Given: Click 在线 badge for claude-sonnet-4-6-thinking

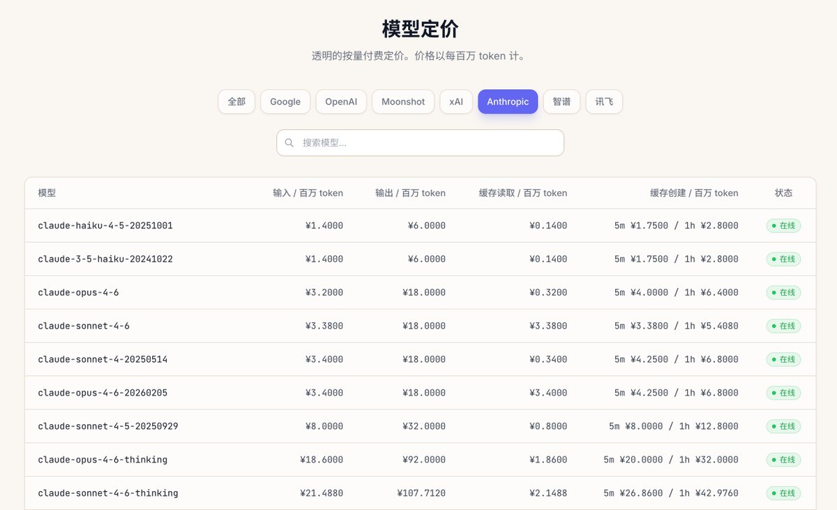Looking at the screenshot, I should tap(783, 493).
